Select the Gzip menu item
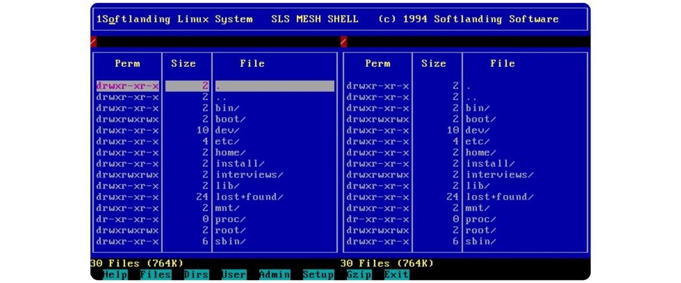Viewport: 681px width, 283px height. [x=359, y=275]
